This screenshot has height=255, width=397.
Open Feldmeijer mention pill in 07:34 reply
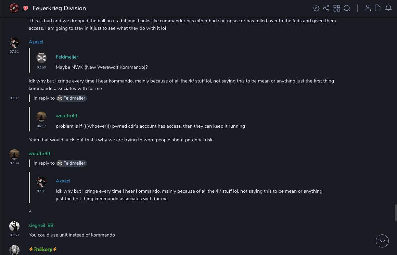[x=71, y=163]
